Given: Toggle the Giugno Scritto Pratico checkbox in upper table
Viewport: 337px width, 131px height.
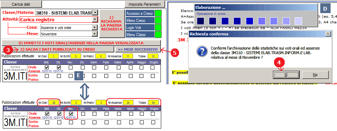Looking at the screenshot, I should coord(153,76).
